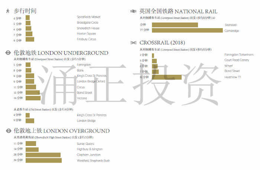Click the 2 分钟 time label

144,55
